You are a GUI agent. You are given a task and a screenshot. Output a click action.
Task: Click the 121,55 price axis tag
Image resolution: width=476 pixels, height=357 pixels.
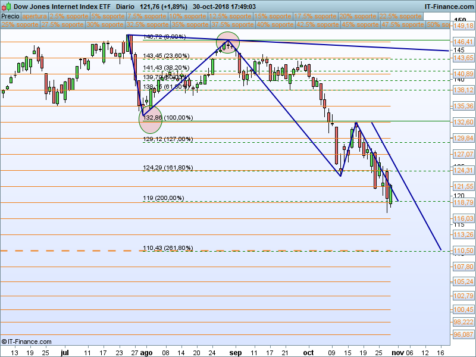464,186
